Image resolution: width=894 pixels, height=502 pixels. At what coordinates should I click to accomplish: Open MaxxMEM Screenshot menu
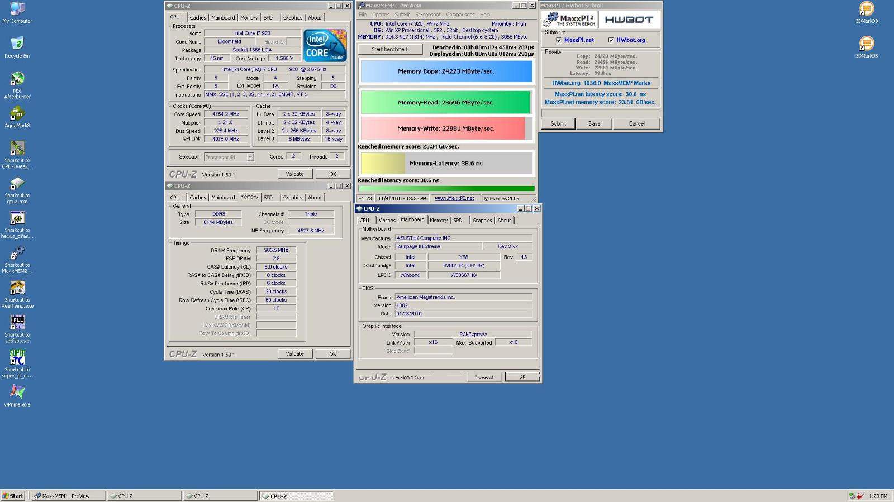tap(428, 15)
